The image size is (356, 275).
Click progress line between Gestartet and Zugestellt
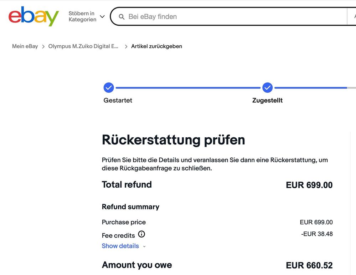point(188,87)
